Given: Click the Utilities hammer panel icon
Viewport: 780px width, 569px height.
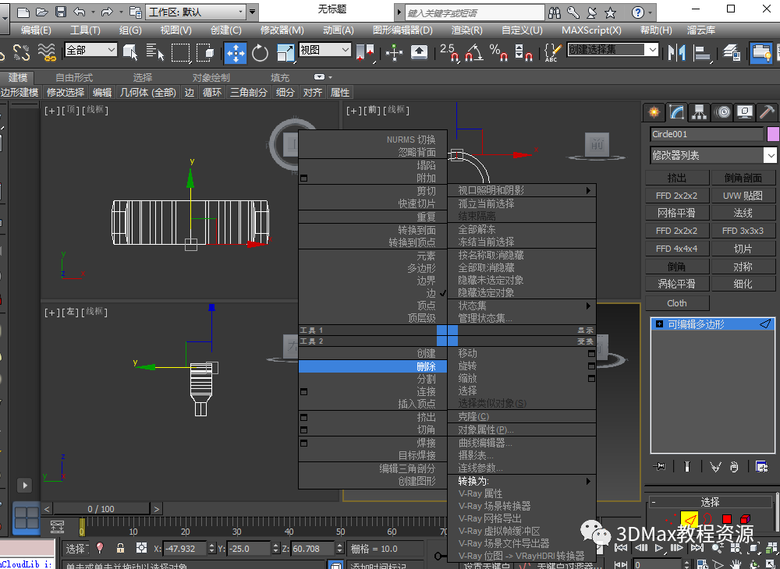Looking at the screenshot, I should (x=767, y=111).
